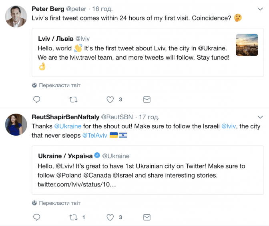269x226 pixels.
Task: Click the ReutShapirBenNaftaly display name
Action: pyautogui.click(x=65, y=117)
